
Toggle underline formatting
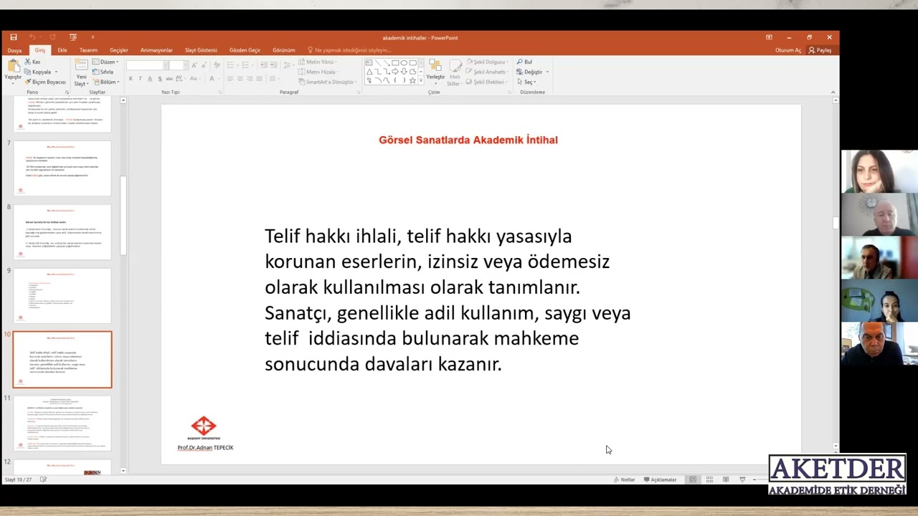(150, 78)
